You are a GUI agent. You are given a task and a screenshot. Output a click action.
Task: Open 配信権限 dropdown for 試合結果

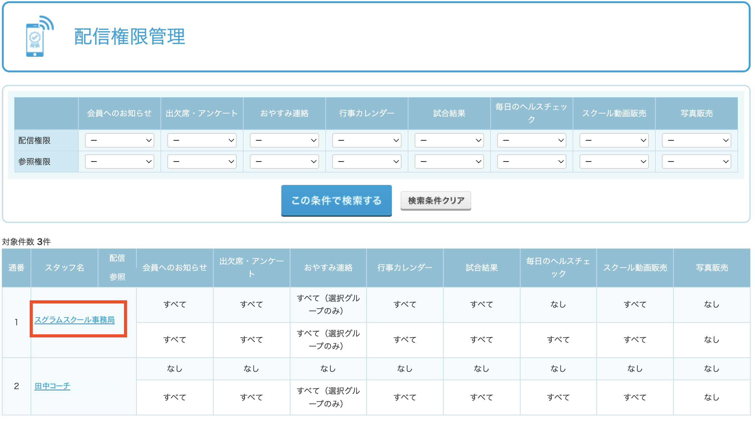coord(449,140)
